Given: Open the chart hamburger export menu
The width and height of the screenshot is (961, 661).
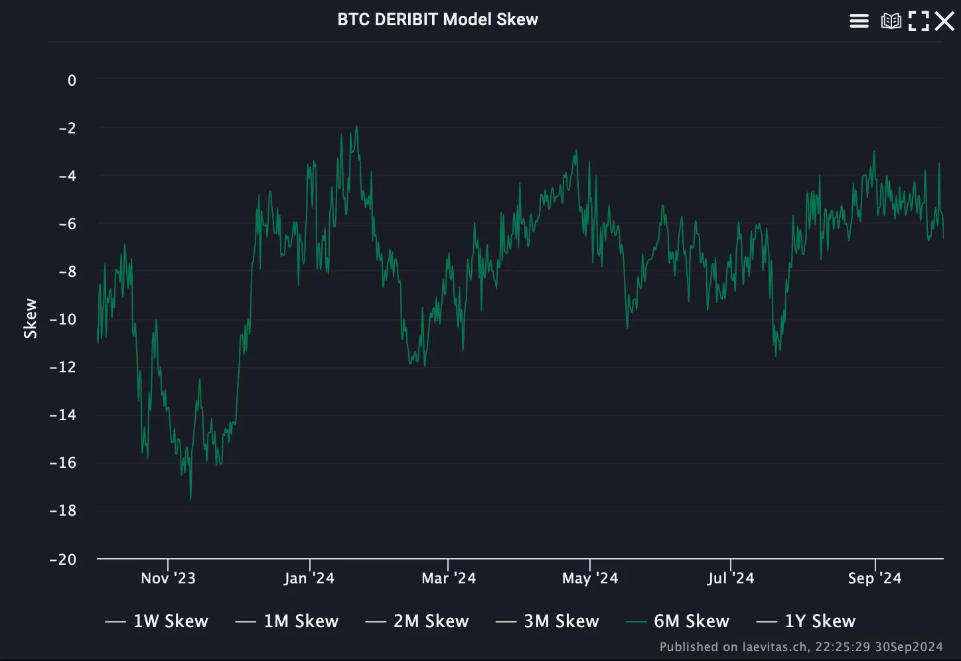Looking at the screenshot, I should (859, 21).
